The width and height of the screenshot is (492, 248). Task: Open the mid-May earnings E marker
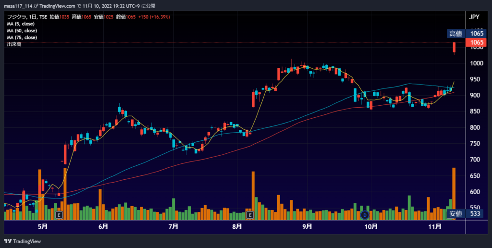pos(59,215)
